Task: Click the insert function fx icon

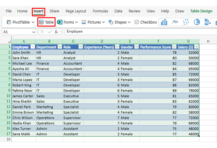Action: 57,32
